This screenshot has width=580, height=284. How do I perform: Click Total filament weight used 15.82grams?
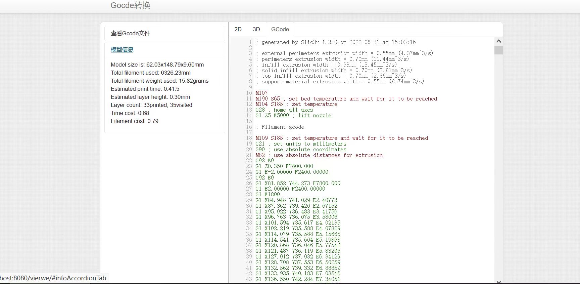pos(159,81)
